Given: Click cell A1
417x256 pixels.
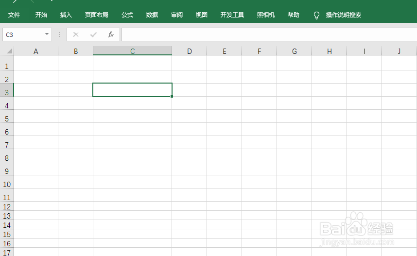Looking at the screenshot, I should point(36,64).
